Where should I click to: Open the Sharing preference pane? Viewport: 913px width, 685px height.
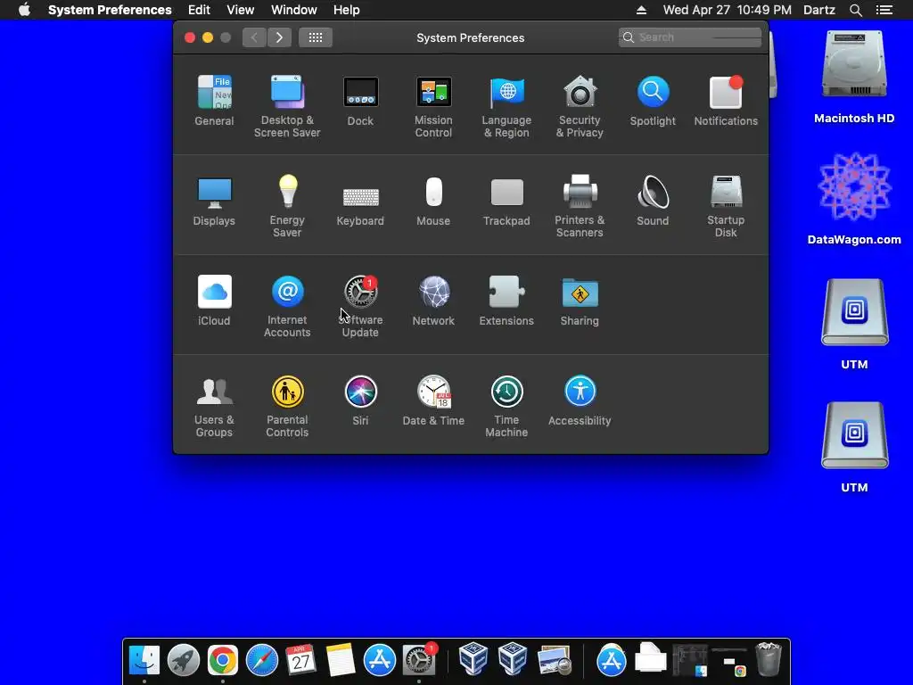(x=580, y=301)
